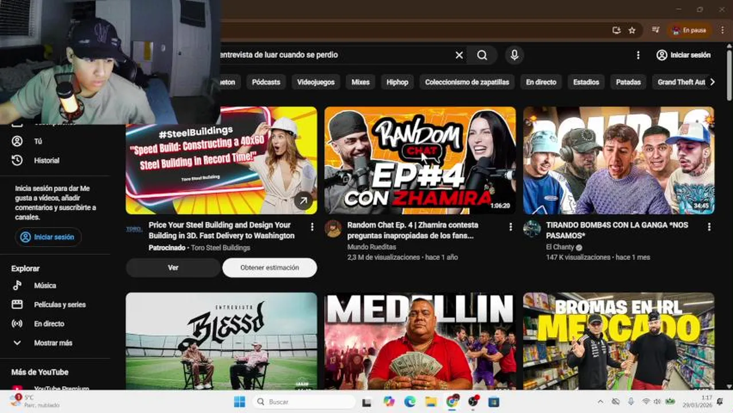Open BROMAS EN IRL MERCADO thumbnail
The image size is (733, 413).
coord(618,341)
